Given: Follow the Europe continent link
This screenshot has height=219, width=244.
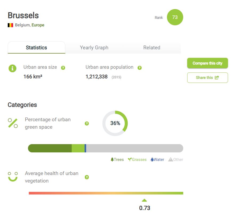Looking at the screenshot, I should click(38, 25).
